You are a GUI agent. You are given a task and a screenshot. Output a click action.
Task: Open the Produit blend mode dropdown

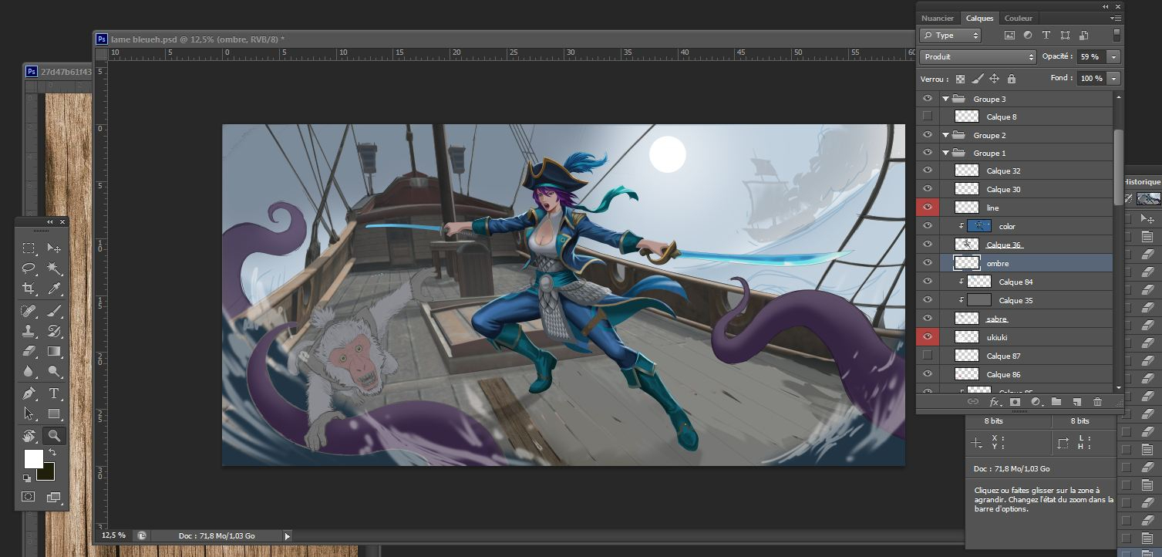(978, 57)
